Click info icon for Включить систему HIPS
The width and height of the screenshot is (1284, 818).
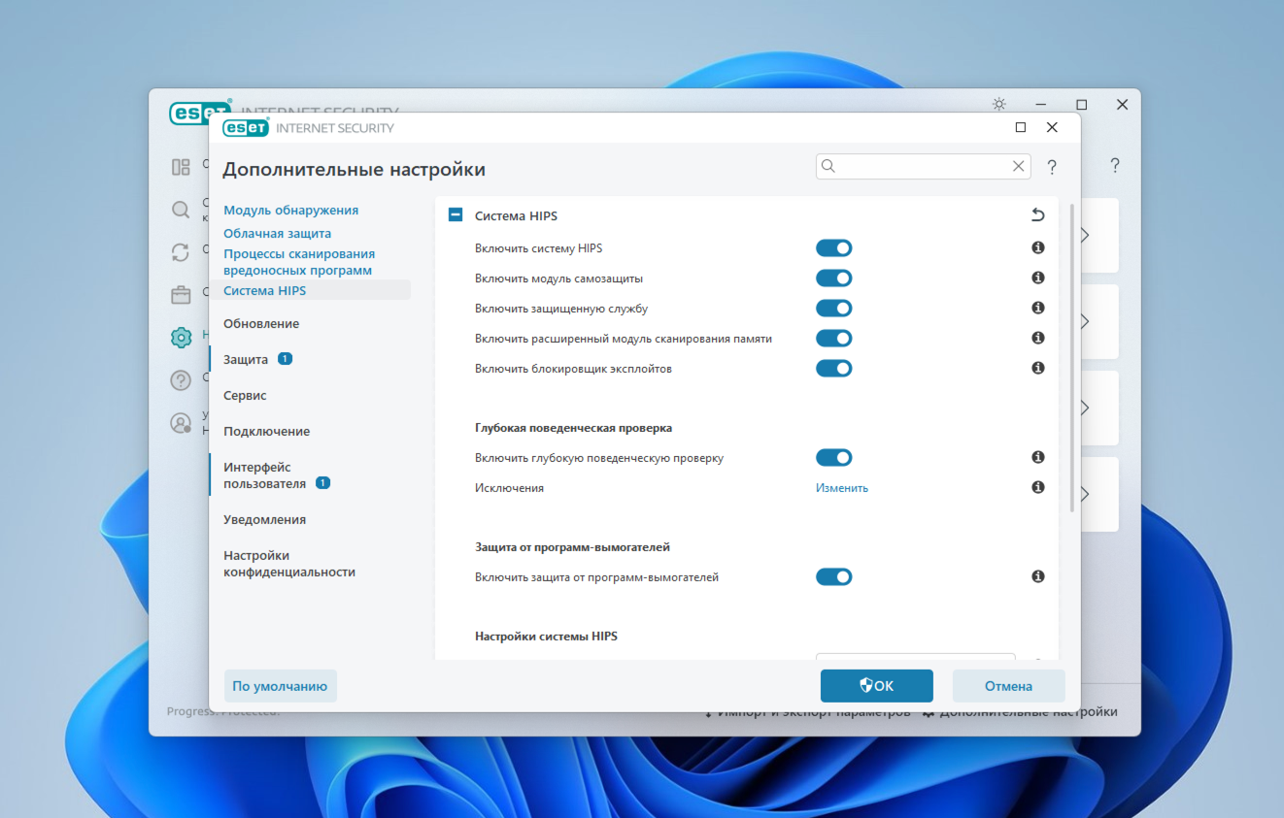pos(1037,248)
